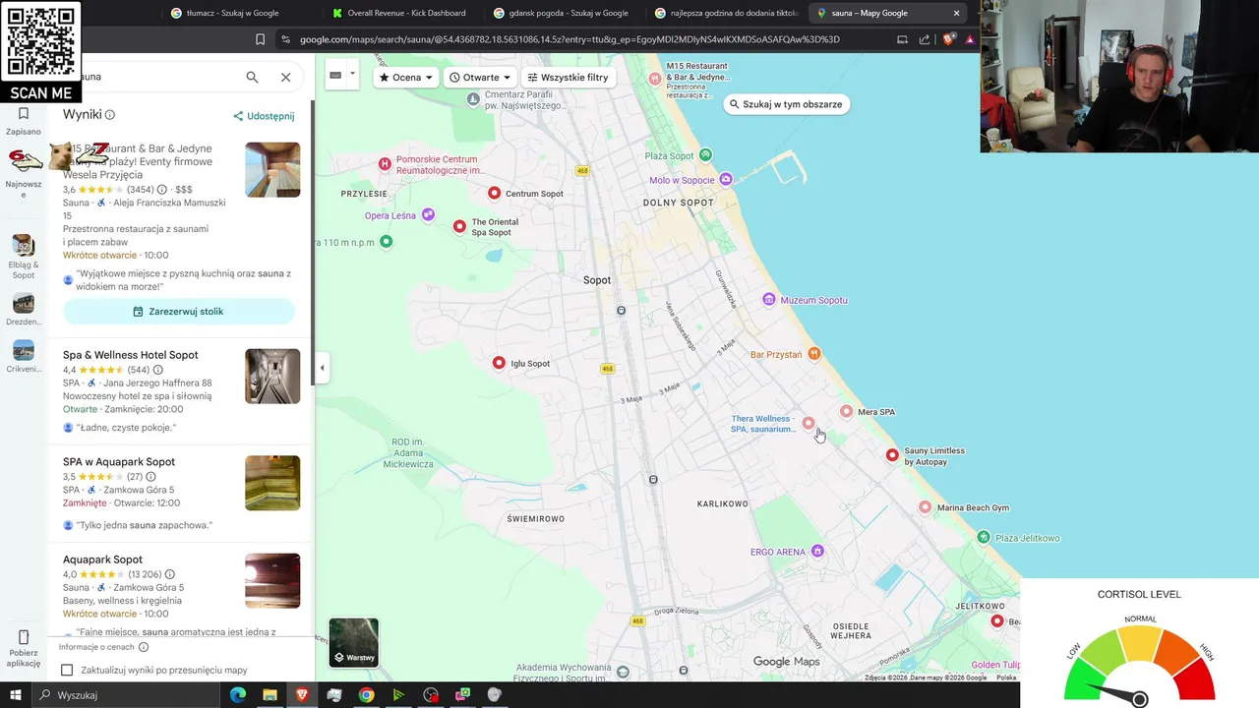Click Udostępnij share link
1259x708 pixels.
tap(264, 116)
